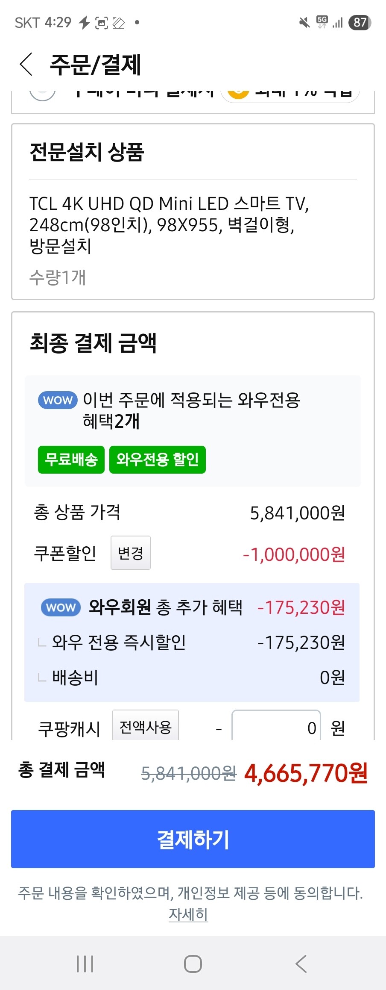
Task: Tap the muted sound status icon
Action: click(x=304, y=22)
